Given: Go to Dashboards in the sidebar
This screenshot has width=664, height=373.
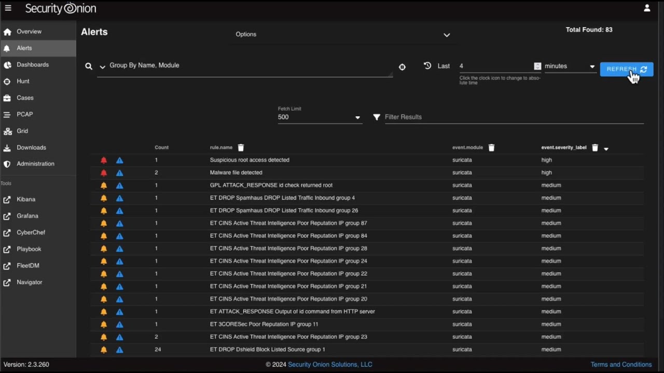Looking at the screenshot, I should click(x=38, y=65).
